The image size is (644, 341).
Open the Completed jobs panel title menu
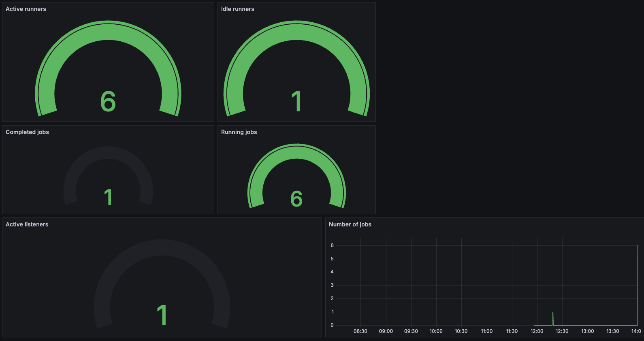tap(27, 132)
